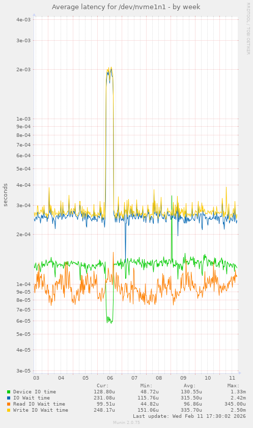Click the 'Min:' column header
This screenshot has width=253, height=428.
pyautogui.click(x=146, y=386)
